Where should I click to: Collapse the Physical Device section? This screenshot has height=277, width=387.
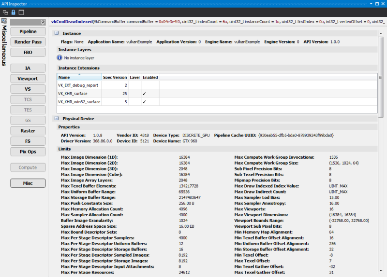tap(56, 119)
